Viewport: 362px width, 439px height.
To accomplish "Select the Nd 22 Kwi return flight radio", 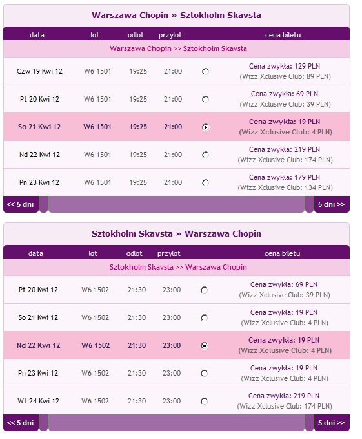I will [204, 345].
